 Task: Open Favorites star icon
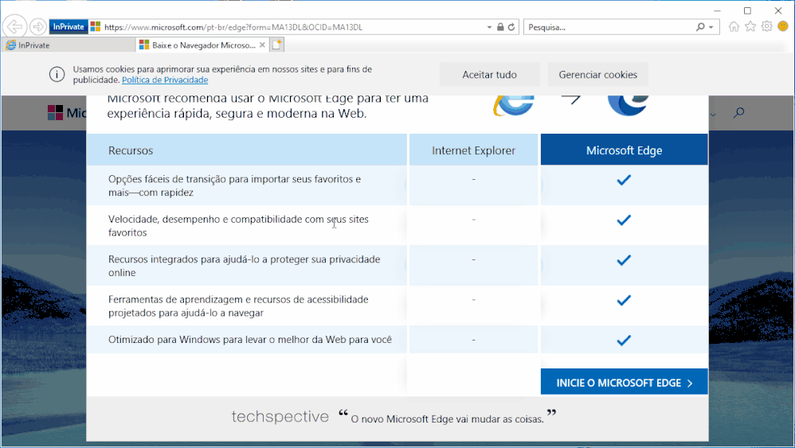[x=750, y=27]
